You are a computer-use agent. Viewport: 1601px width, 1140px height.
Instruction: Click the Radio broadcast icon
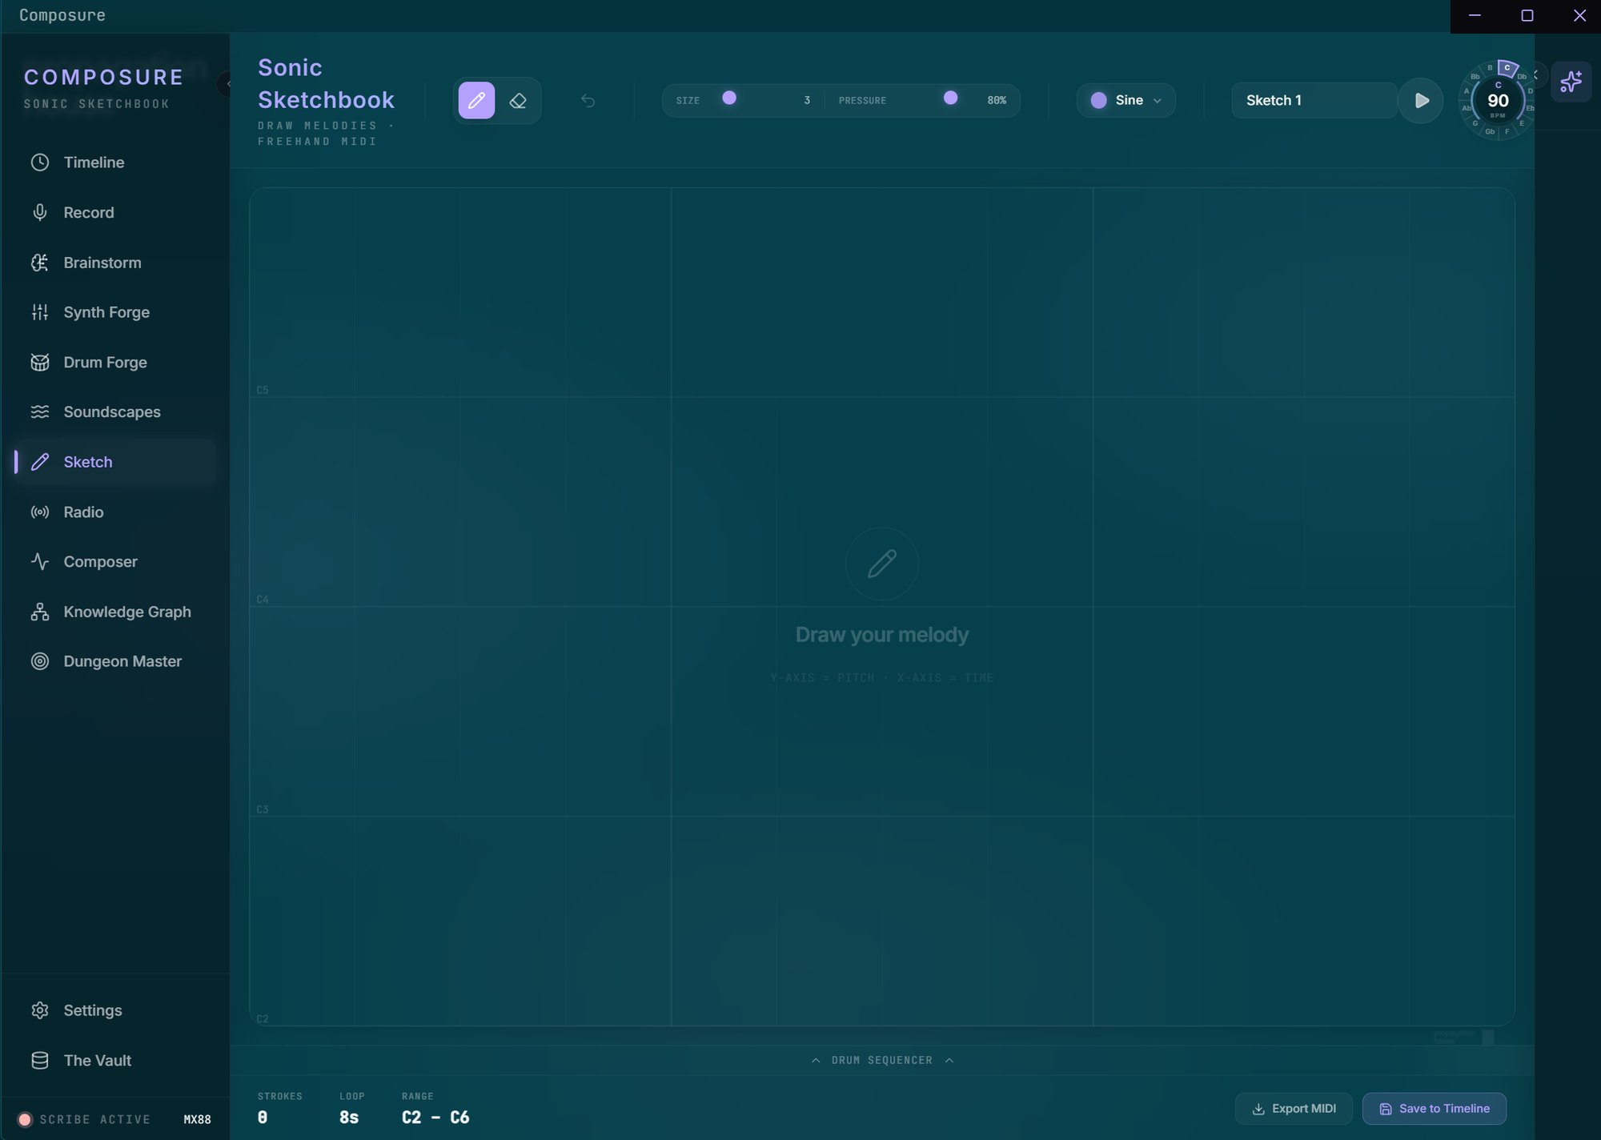pyautogui.click(x=40, y=512)
